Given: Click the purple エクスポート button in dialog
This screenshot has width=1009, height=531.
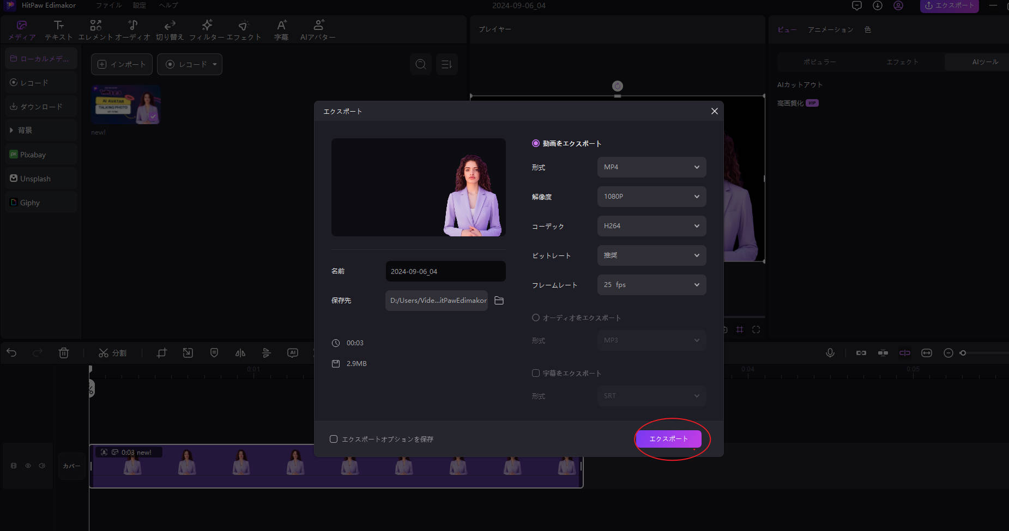Looking at the screenshot, I should coord(668,439).
